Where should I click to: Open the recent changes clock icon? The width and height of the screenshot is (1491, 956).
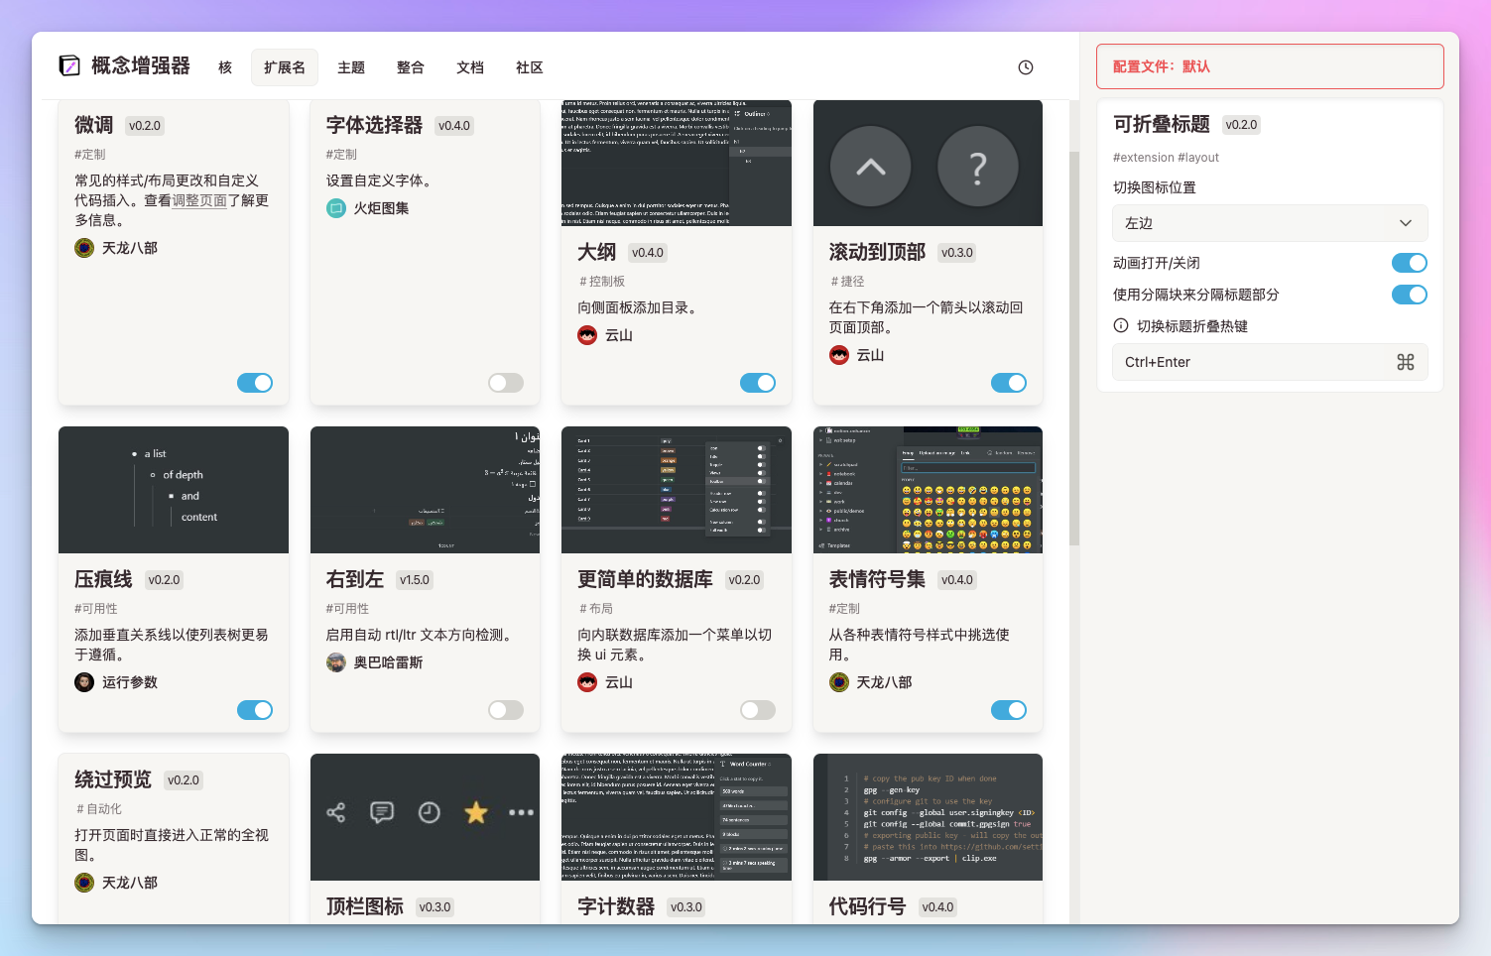coord(1025,66)
